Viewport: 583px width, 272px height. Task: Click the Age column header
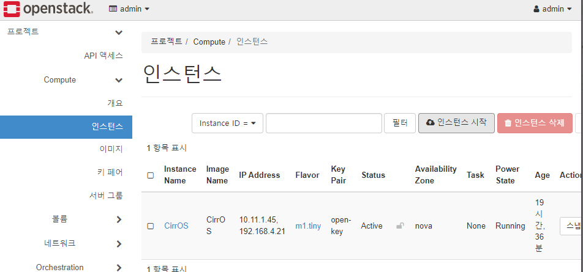click(x=543, y=175)
